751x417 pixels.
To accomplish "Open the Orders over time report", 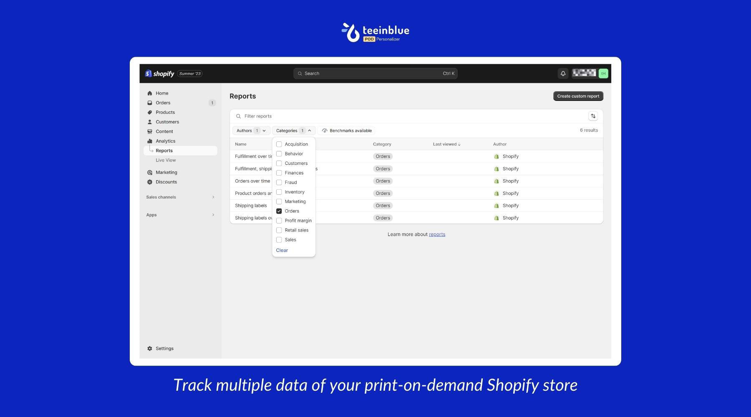I will pos(252,181).
